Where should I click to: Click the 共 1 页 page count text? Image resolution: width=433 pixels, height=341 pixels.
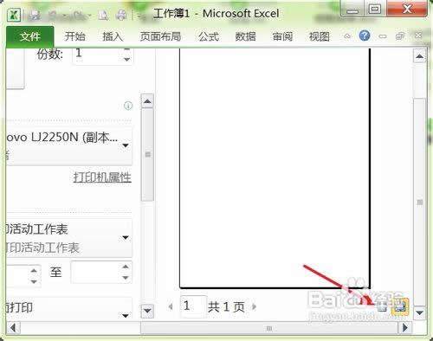pos(227,306)
